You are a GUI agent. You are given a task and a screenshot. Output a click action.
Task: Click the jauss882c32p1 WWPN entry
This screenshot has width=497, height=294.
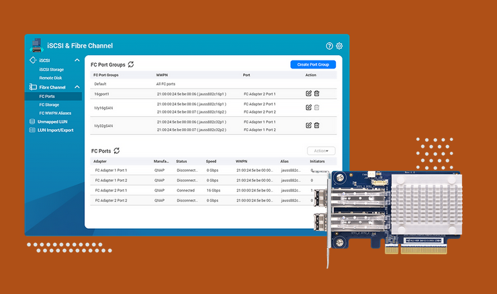click(x=191, y=122)
